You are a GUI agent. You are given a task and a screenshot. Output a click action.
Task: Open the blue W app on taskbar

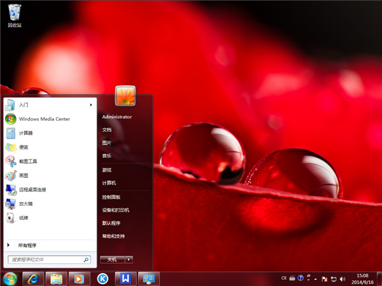tap(126, 278)
